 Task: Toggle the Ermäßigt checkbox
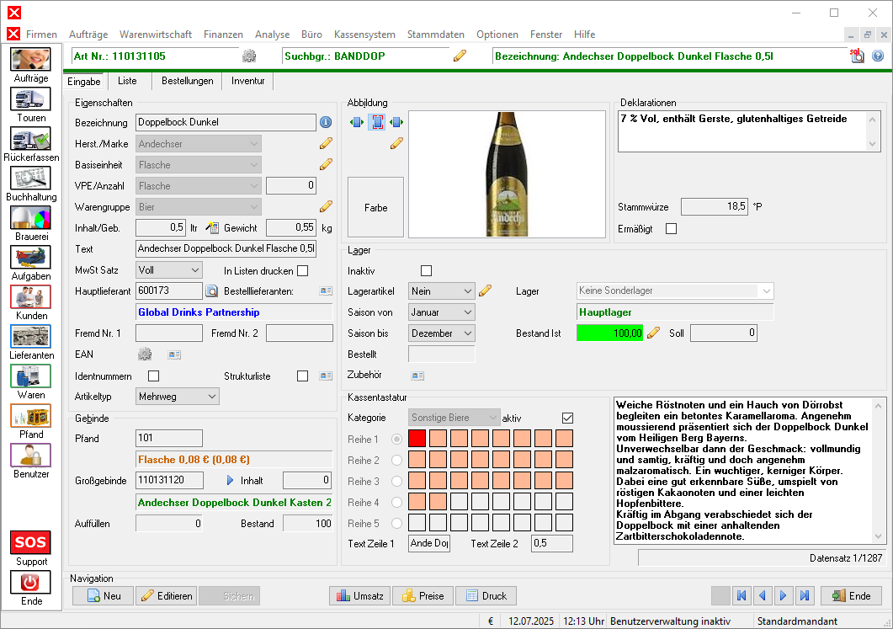671,228
